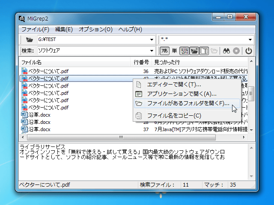
Task: Click the greyed-out open folder toolbar icon
Action: 214,51
